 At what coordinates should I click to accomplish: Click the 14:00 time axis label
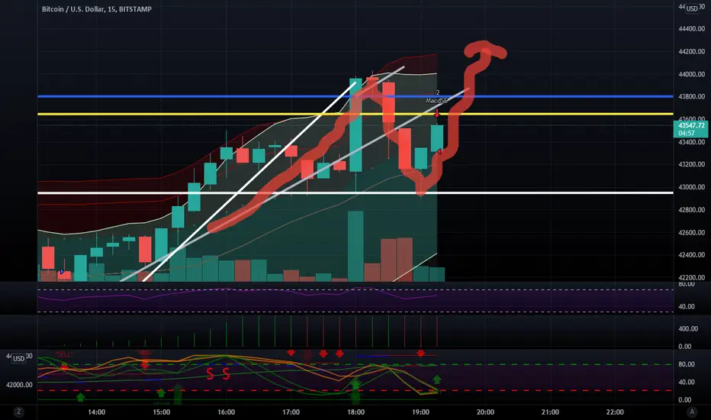[x=97, y=412]
